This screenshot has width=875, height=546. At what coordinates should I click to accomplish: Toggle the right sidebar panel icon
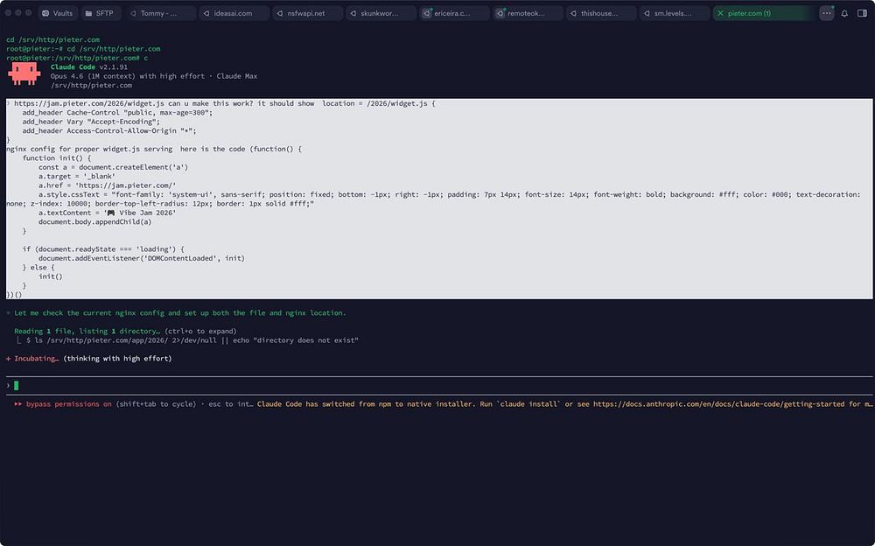pyautogui.click(x=862, y=13)
